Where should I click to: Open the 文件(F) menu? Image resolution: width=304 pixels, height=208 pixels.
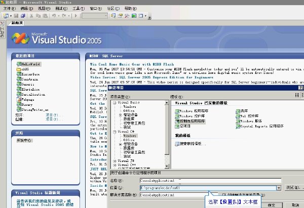tap(10, 9)
